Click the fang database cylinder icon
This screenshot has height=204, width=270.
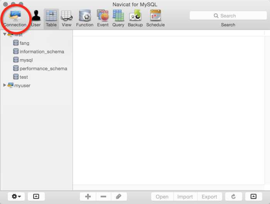click(x=16, y=43)
